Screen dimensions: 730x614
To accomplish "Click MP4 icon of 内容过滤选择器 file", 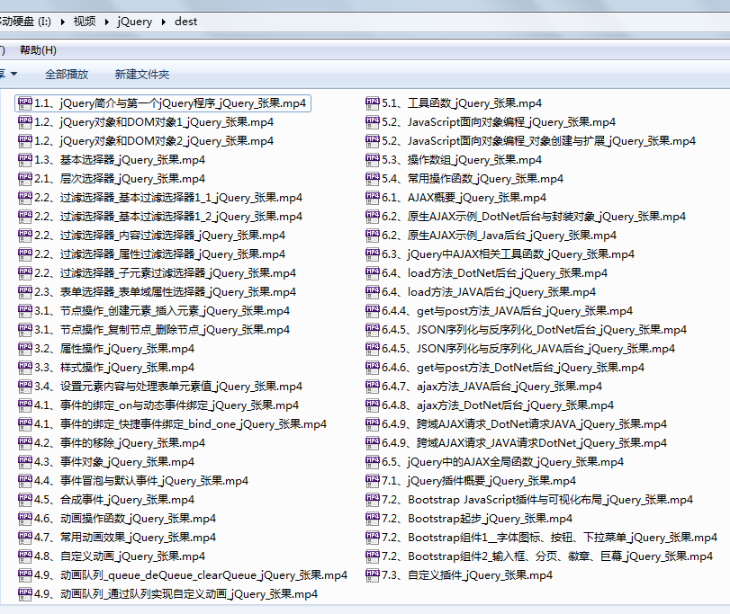I will point(24,236).
